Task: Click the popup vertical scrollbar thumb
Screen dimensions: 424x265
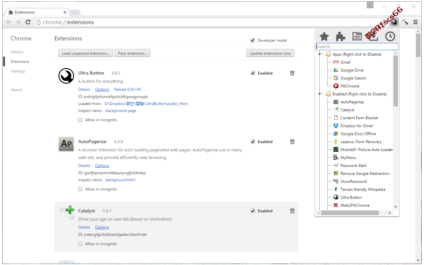Action: tap(396, 81)
